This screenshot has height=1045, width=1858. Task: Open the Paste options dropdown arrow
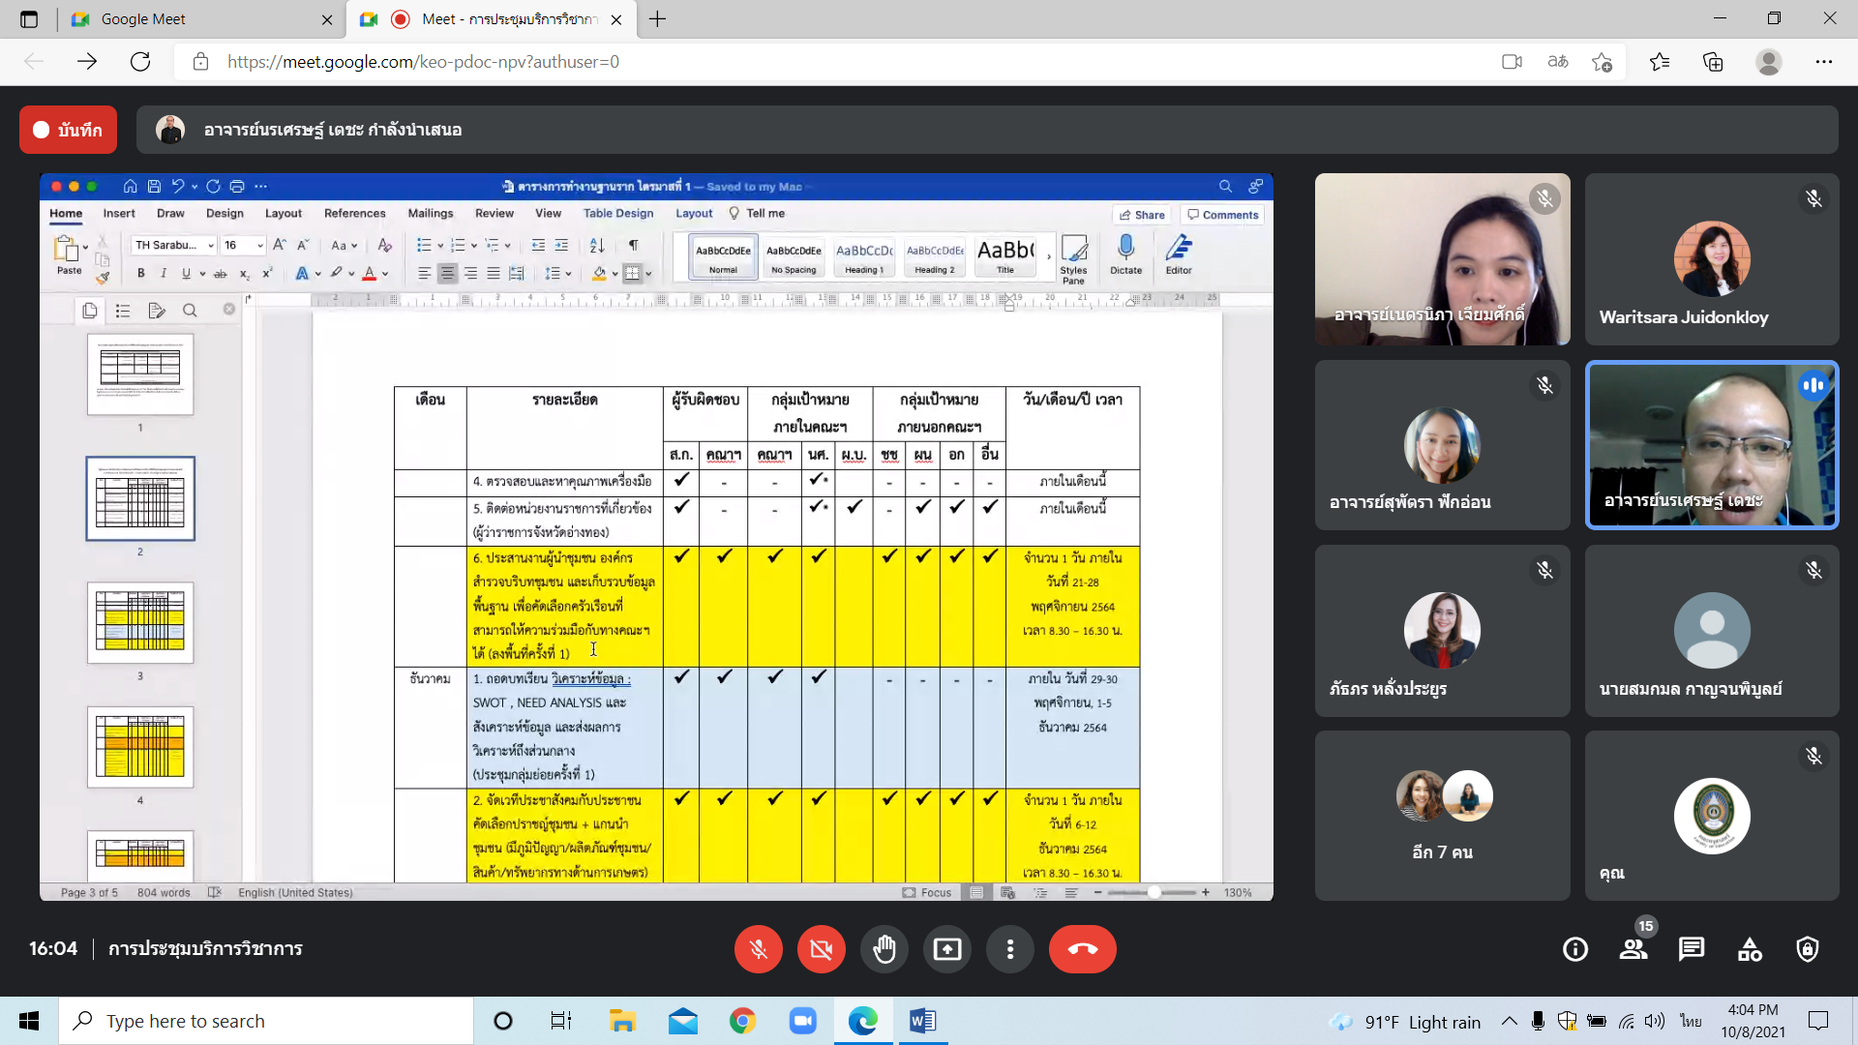pos(85,247)
